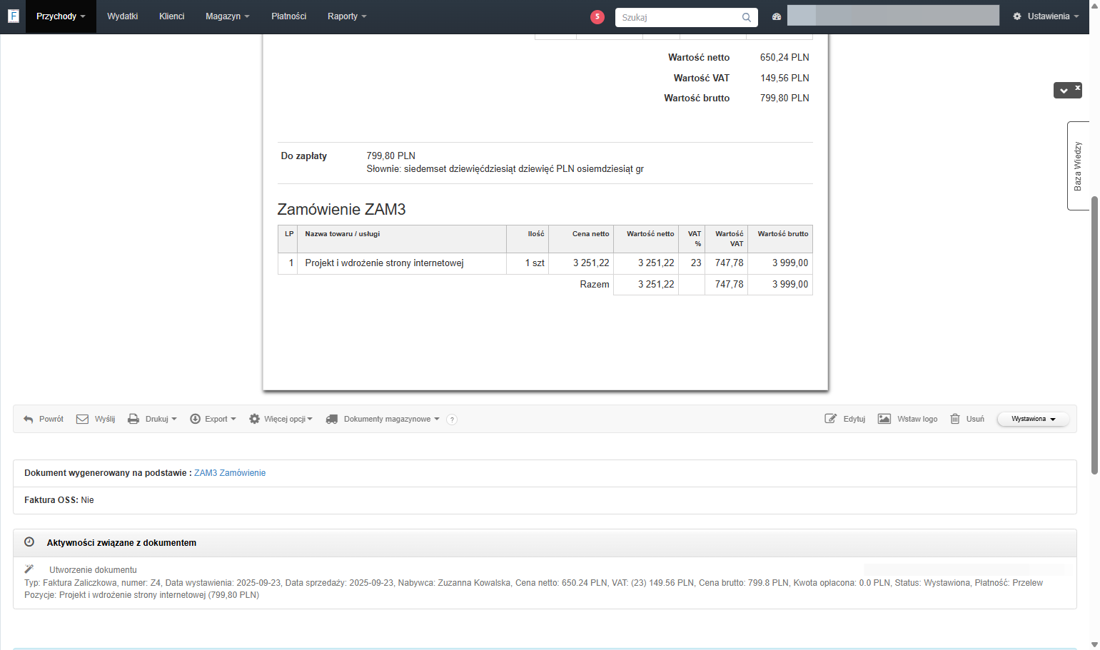Open the Drukuj print options
Viewport: 1100px width, 650px height.
click(152, 419)
